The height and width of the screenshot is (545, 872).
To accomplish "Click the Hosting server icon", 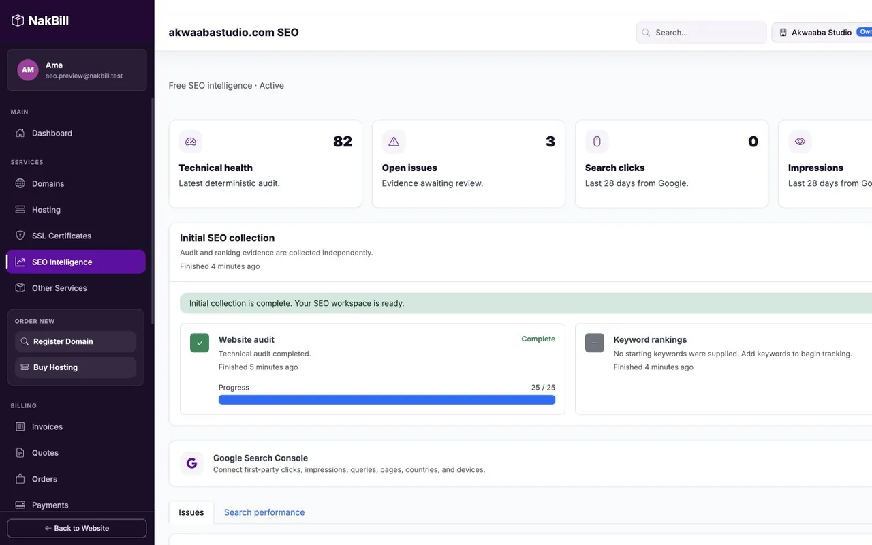I will (x=20, y=209).
